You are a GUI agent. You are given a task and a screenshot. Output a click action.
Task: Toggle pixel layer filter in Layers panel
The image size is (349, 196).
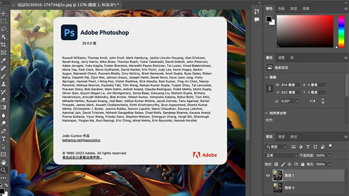(294, 146)
